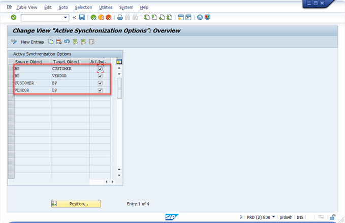
Task: Uncheck Act.Ind. for CUSTOMER to BP
Action: (100, 83)
